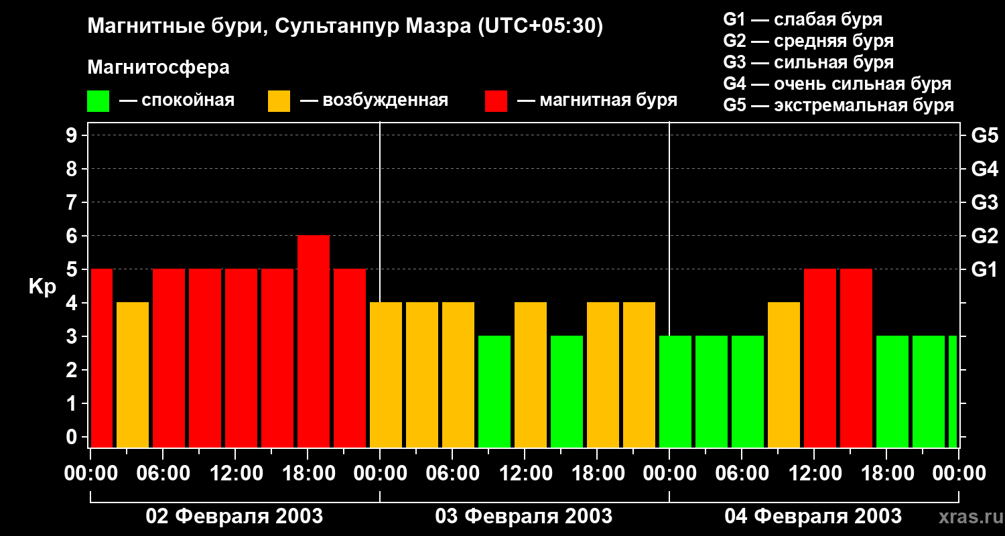Select the 'Магнитосфера' heading
The height and width of the screenshot is (536, 1005).
158,68
